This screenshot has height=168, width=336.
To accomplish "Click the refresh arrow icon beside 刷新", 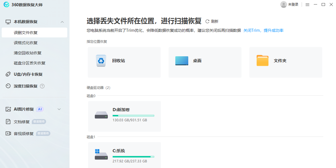I will tap(207, 21).
